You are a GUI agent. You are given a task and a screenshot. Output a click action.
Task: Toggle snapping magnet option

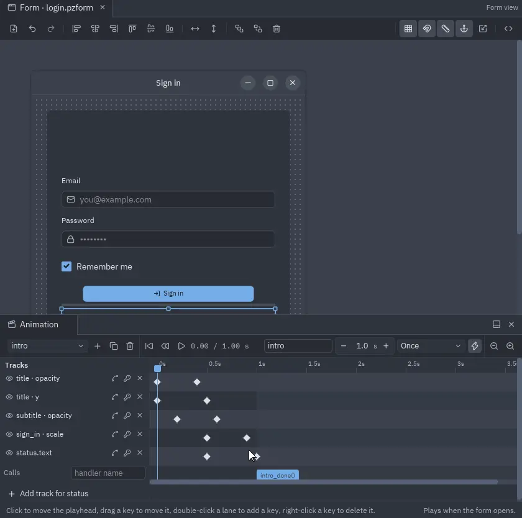(427, 29)
